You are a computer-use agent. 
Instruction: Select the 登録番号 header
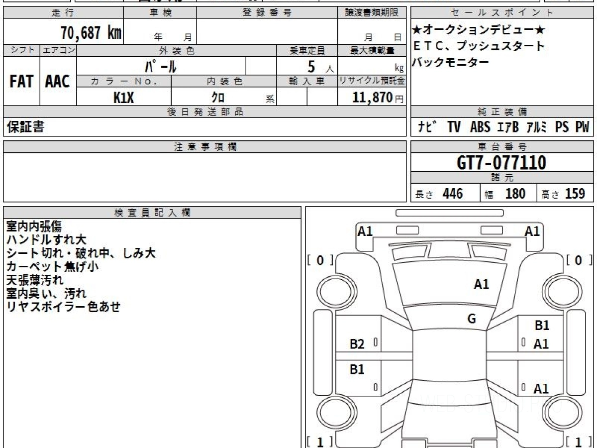[267, 13]
